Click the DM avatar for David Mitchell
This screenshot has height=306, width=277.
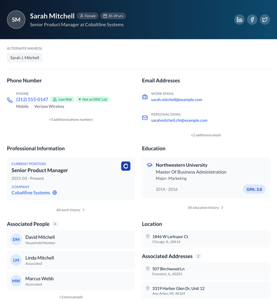click(x=16, y=240)
